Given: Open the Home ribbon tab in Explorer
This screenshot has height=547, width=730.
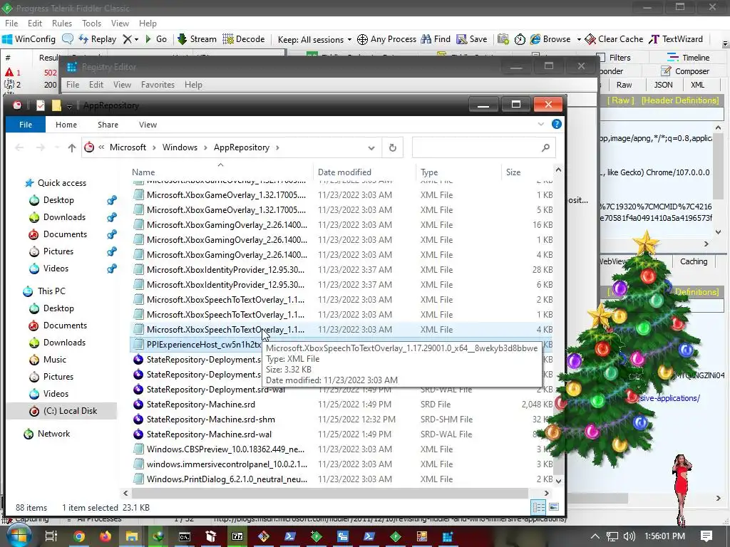Looking at the screenshot, I should click(x=66, y=125).
